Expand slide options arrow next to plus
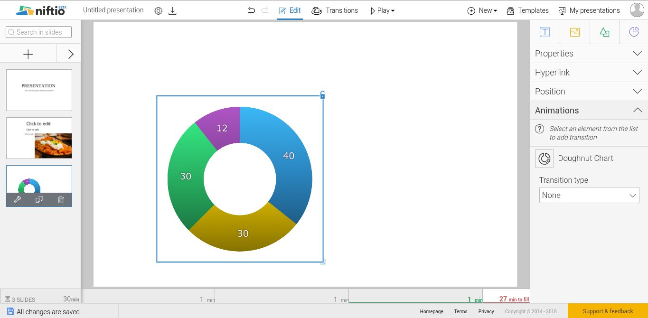The image size is (648, 318). 70,54
